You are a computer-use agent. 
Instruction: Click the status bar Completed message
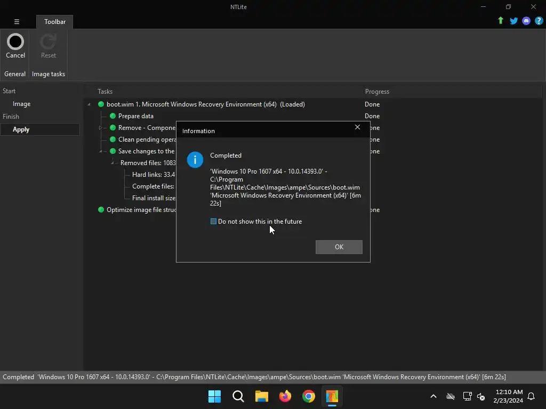click(x=254, y=377)
